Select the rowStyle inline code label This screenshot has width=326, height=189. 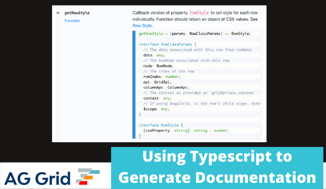pyautogui.click(x=199, y=13)
